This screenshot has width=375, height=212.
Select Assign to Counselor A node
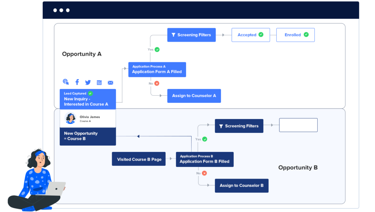pos(194,96)
